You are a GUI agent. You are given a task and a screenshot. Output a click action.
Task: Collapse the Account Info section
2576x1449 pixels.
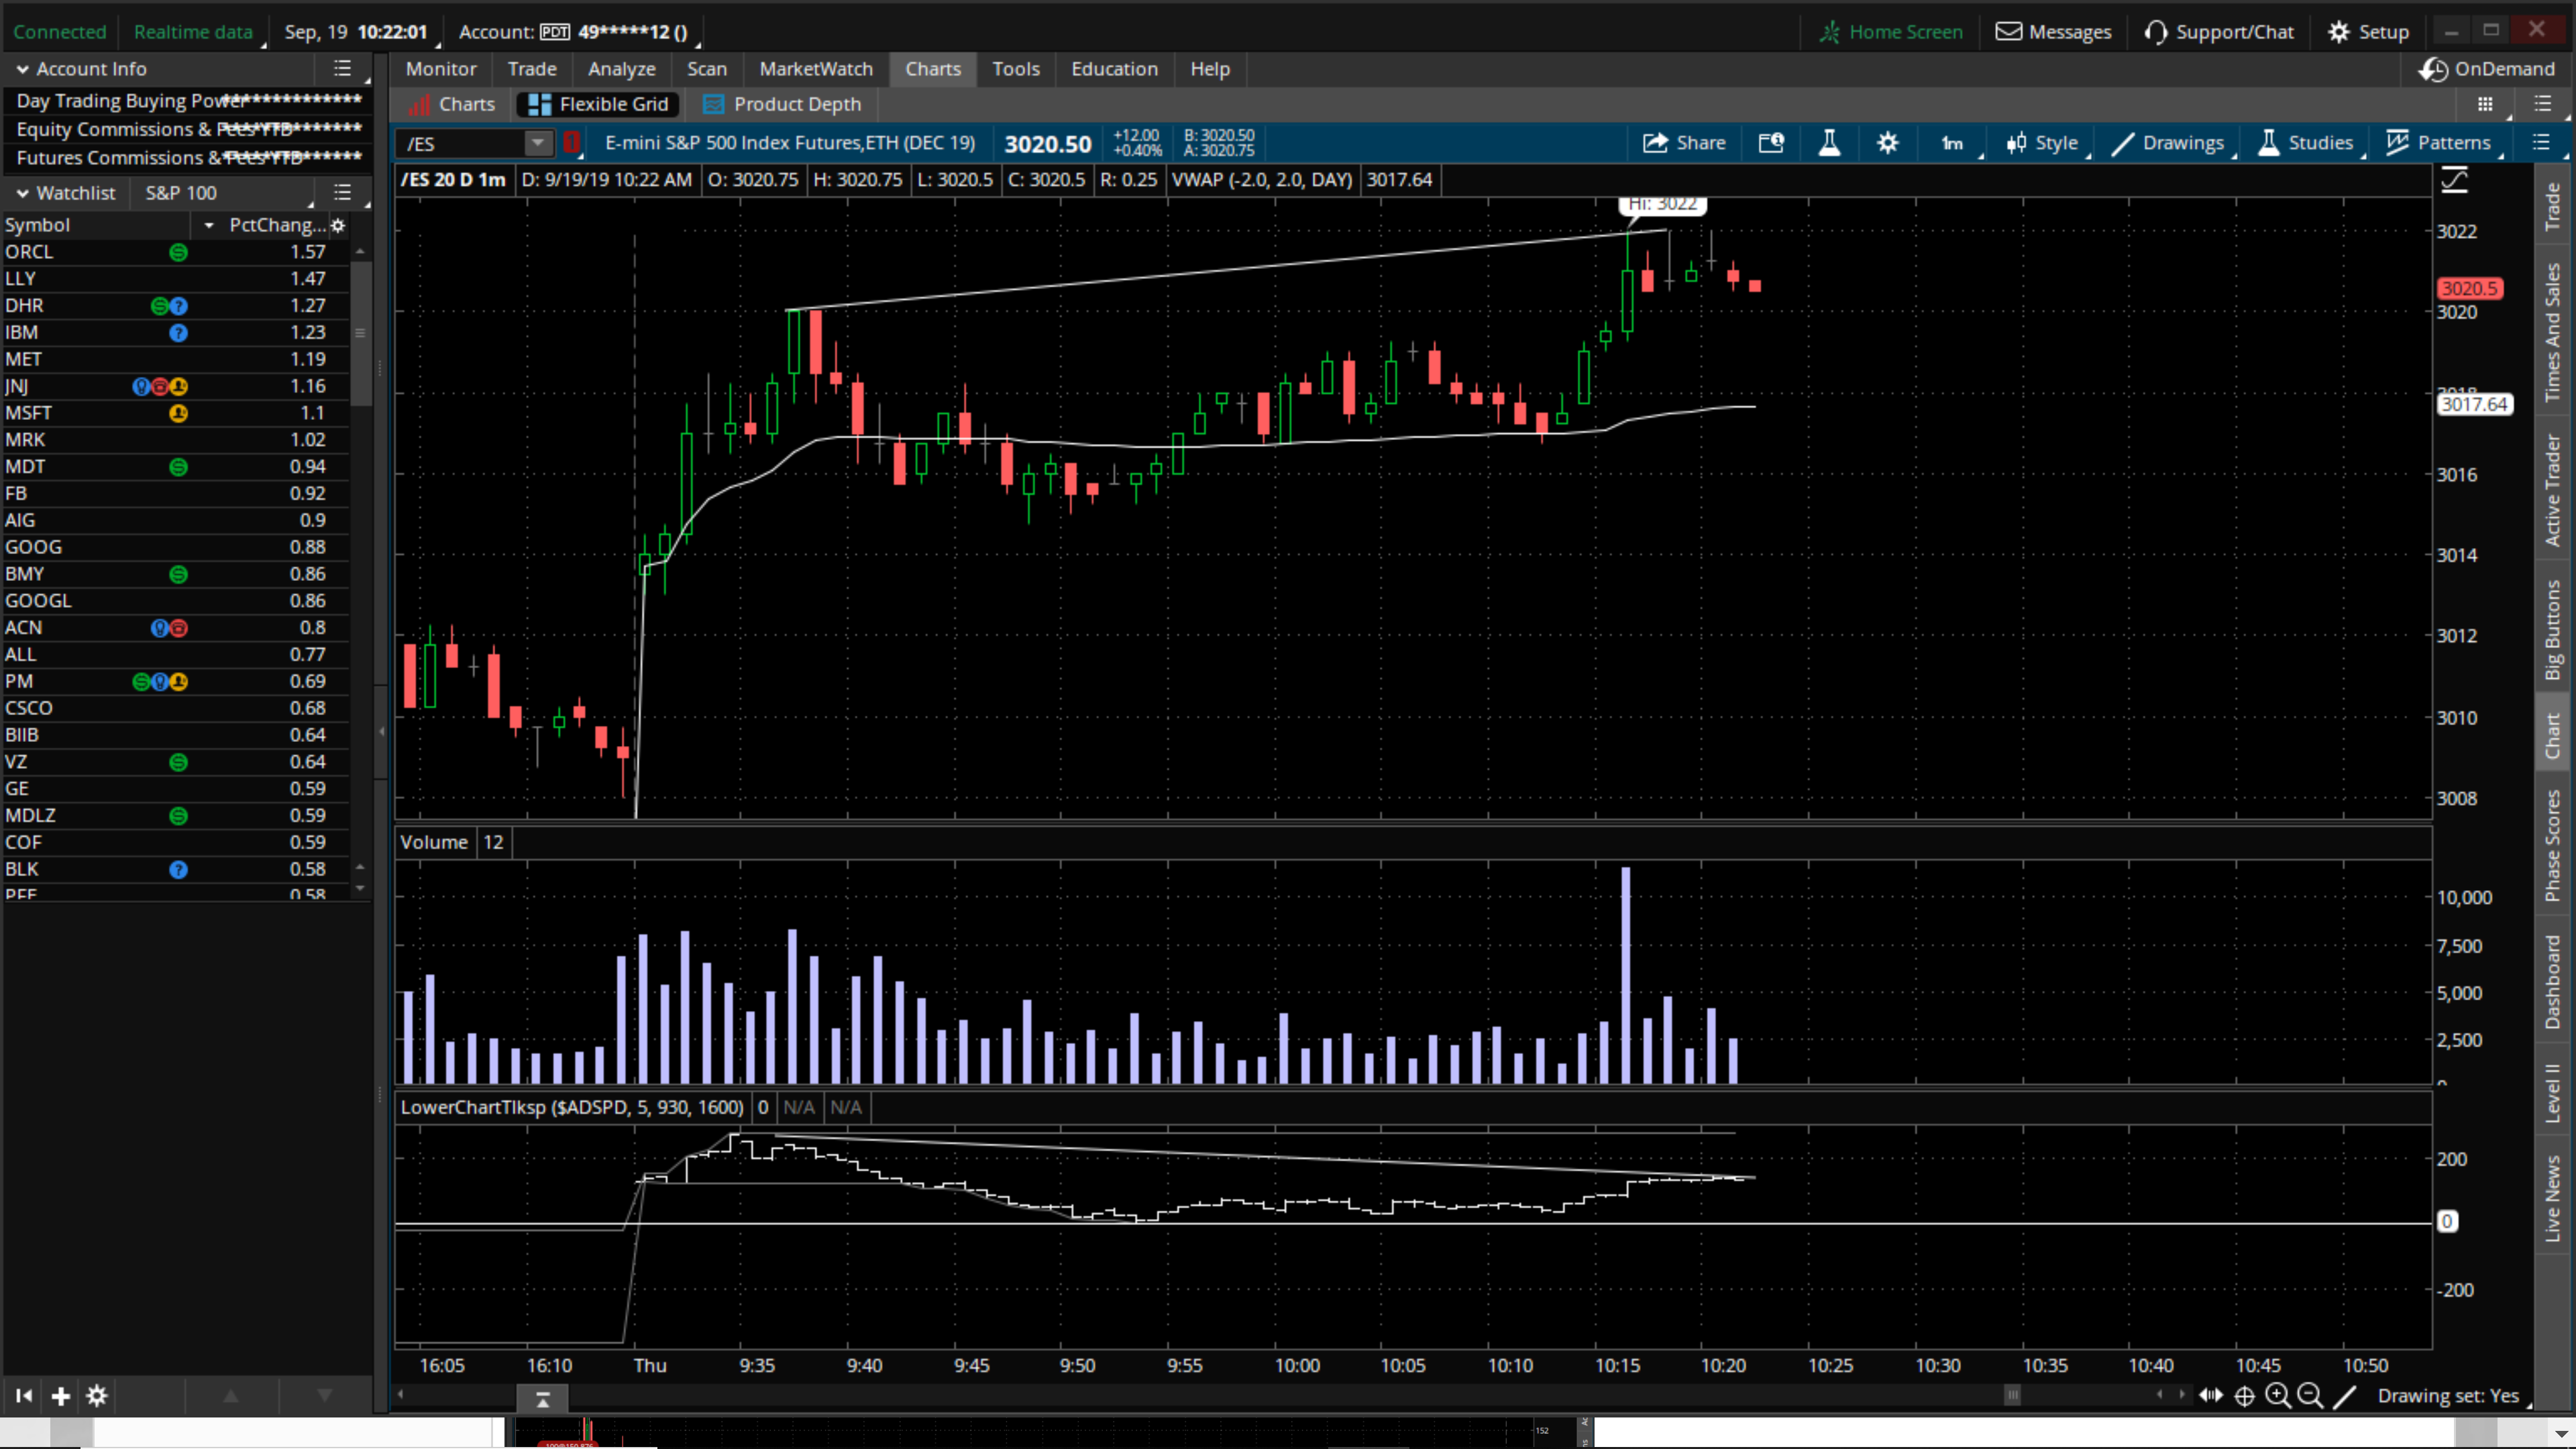click(x=22, y=69)
